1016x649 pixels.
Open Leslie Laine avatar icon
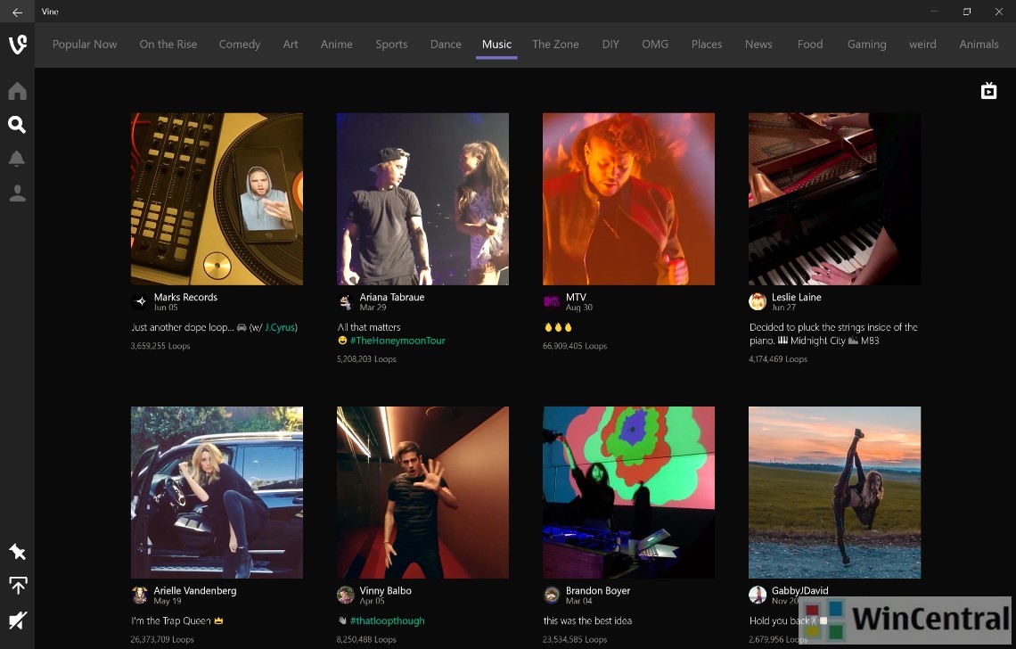(x=758, y=301)
